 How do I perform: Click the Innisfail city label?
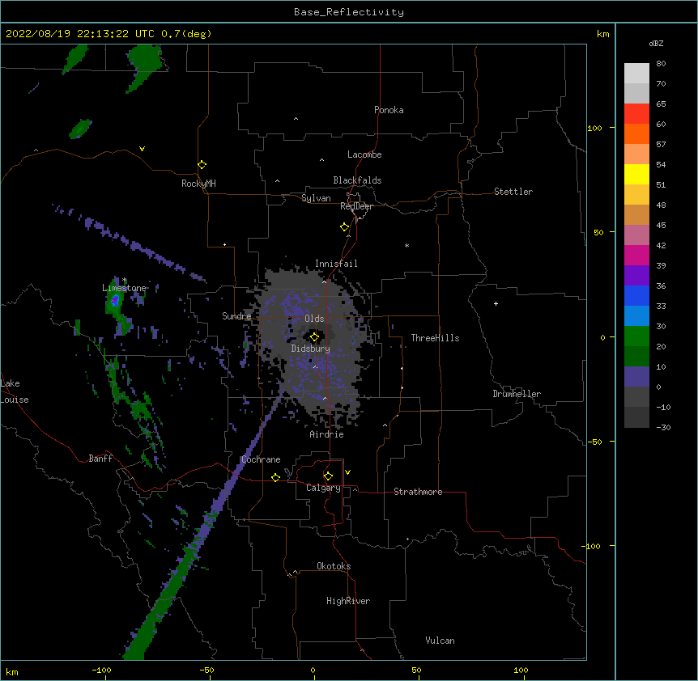coord(336,264)
